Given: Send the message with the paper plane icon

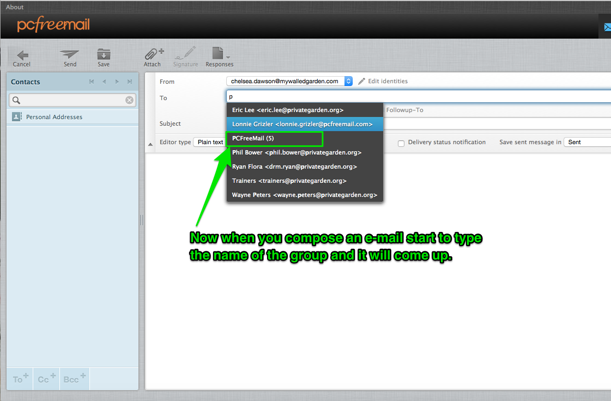Looking at the screenshot, I should coord(70,54).
